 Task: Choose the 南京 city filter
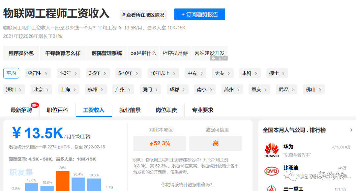pos(205,90)
